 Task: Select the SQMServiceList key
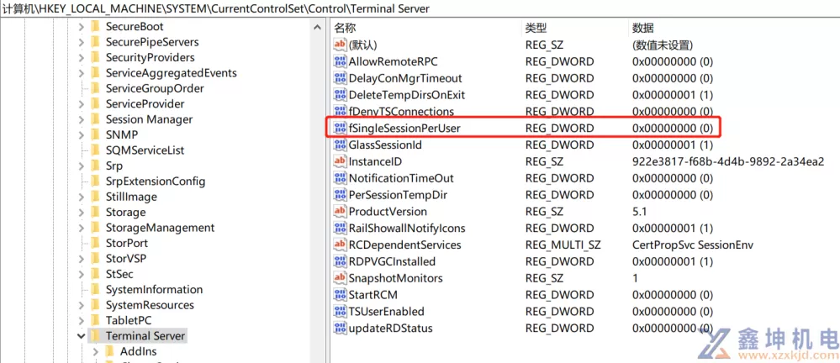click(145, 150)
